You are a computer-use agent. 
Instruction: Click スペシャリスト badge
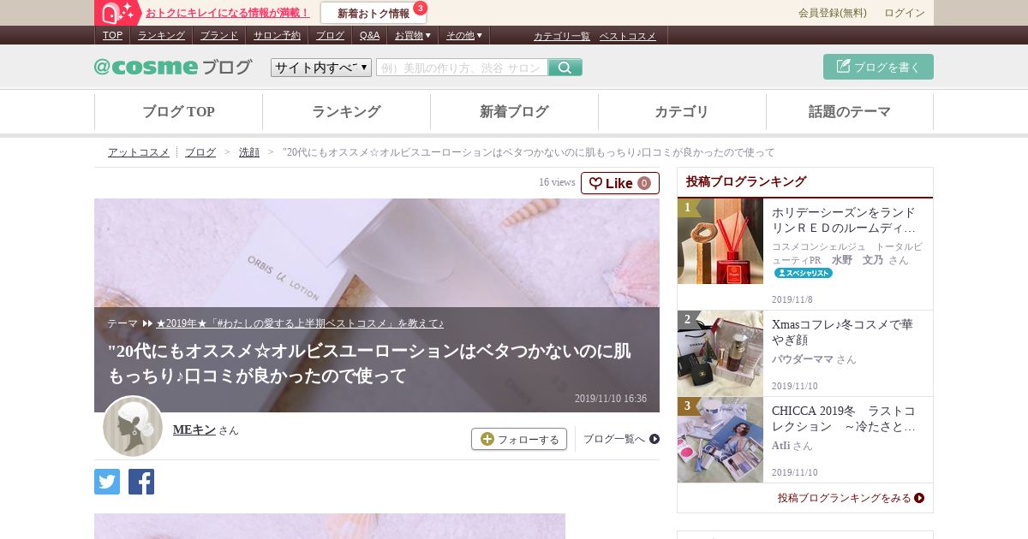click(804, 273)
